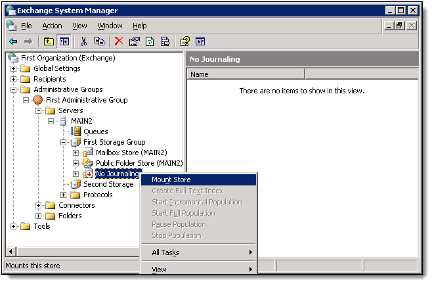Click the Exchange System Manager title bar icon

tap(11, 11)
